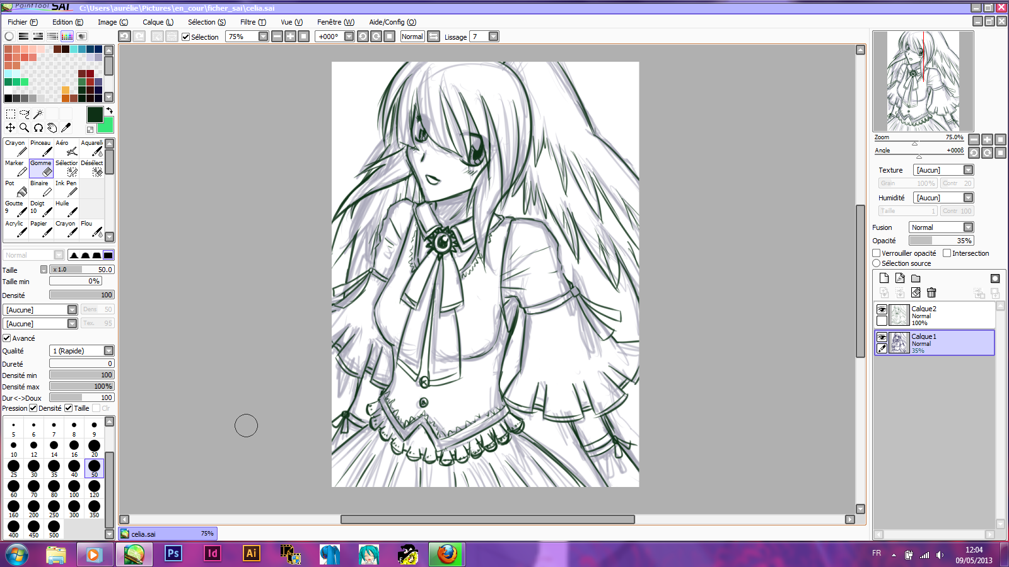Create a new layer folder
Viewport: 1009px width, 567px height.
pos(916,278)
